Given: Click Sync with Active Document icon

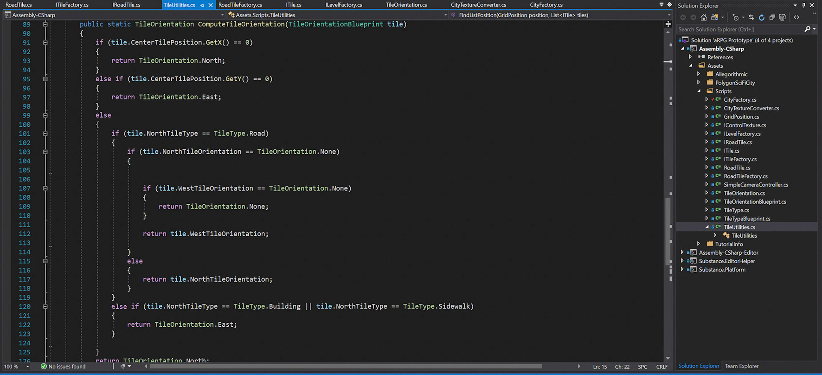Looking at the screenshot, I should [x=751, y=18].
